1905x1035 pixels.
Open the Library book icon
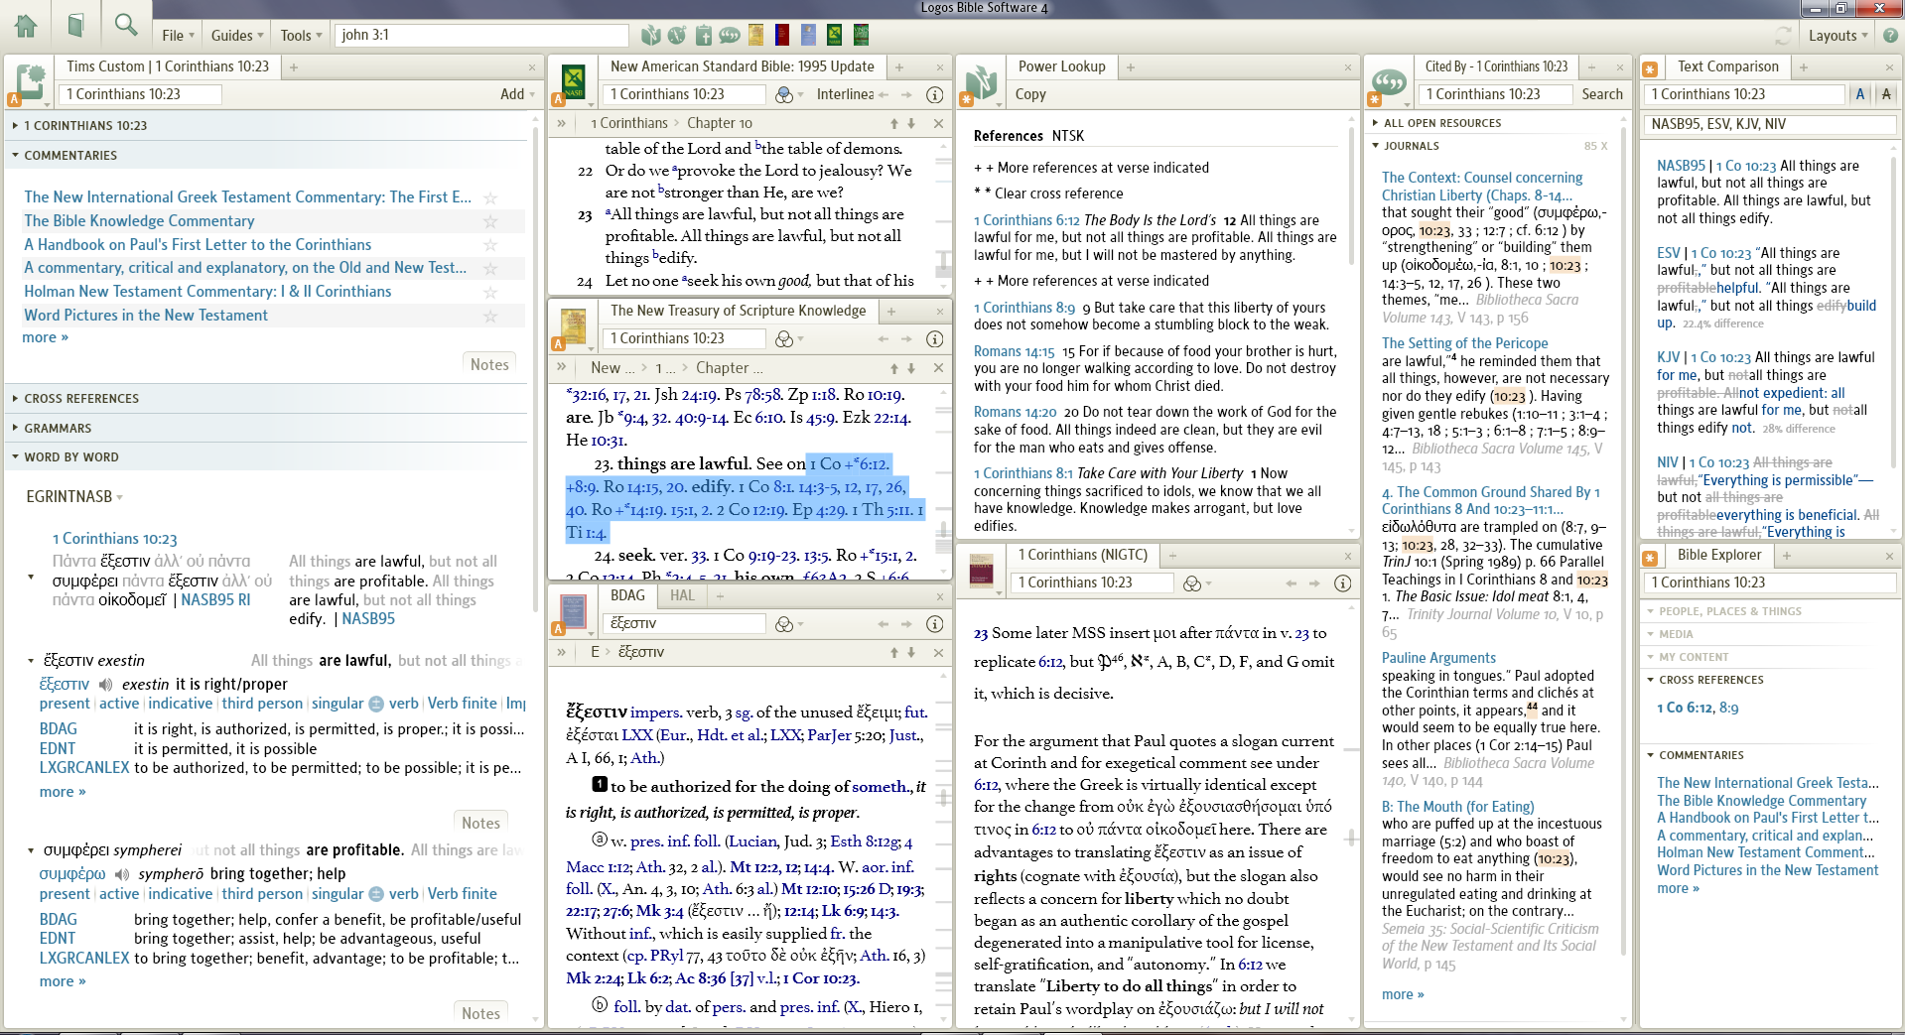point(75,26)
